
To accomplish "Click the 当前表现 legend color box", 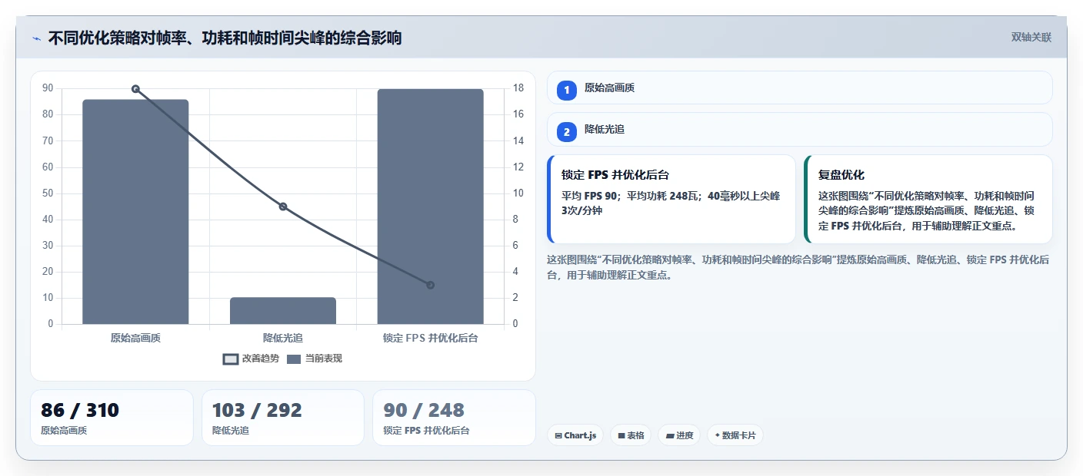I will coord(294,359).
